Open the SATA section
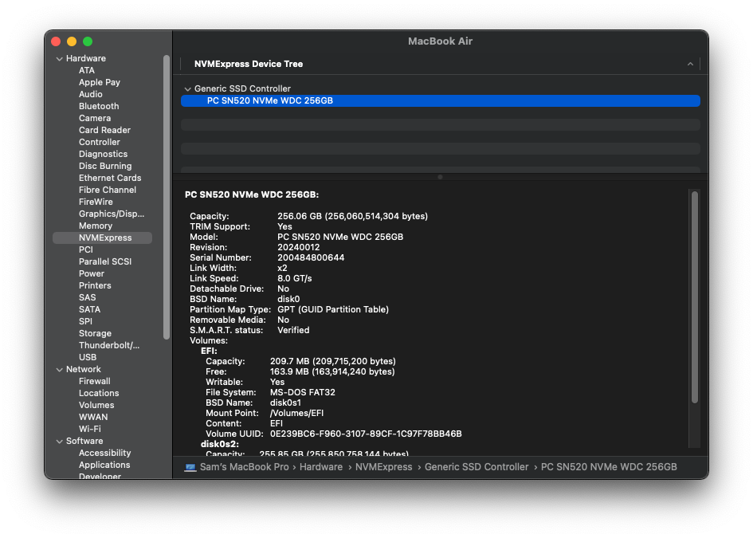This screenshot has height=538, width=753. pyautogui.click(x=90, y=309)
